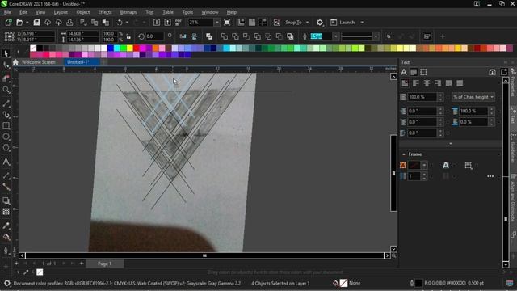Activate the Text tool
This screenshot has height=291, width=517.
click(6, 162)
